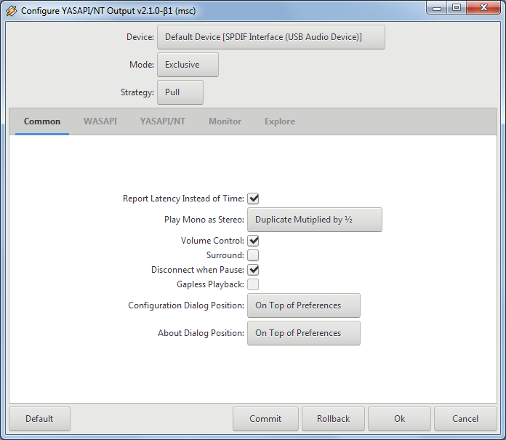Uncheck Report Latency Instead of Time
Image resolution: width=506 pixels, height=440 pixels.
pos(253,199)
